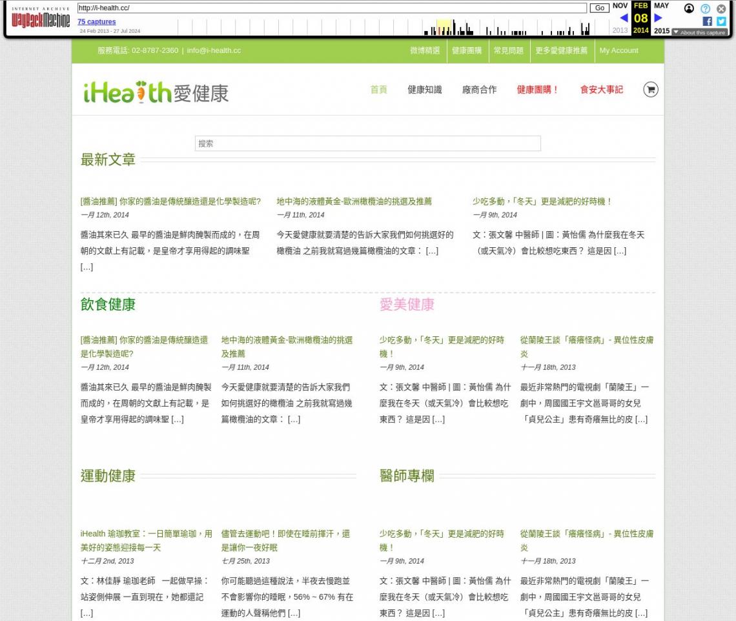Jump to 2015 captures
Image resolution: width=736 pixels, height=621 pixels.
tap(661, 30)
